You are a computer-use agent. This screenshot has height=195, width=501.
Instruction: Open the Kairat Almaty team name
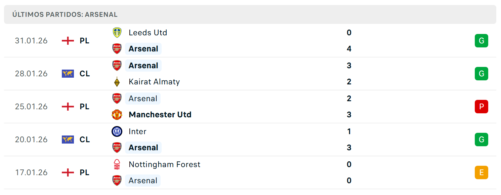pos(154,82)
